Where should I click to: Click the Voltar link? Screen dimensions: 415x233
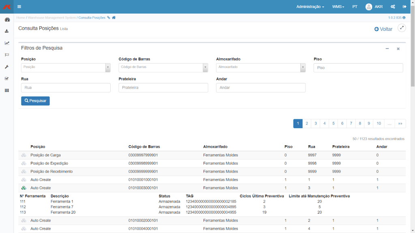point(383,29)
